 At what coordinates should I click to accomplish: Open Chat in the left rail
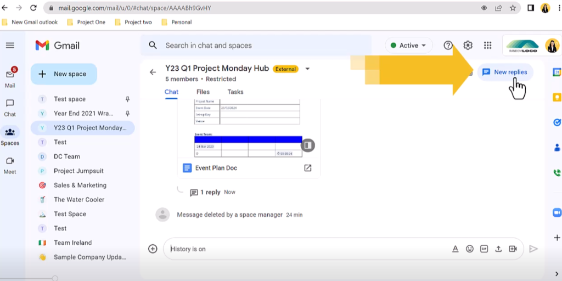[10, 108]
